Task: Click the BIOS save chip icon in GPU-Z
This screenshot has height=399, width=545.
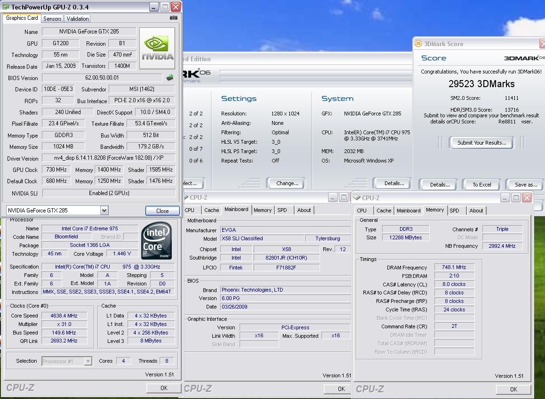Action: [169, 78]
